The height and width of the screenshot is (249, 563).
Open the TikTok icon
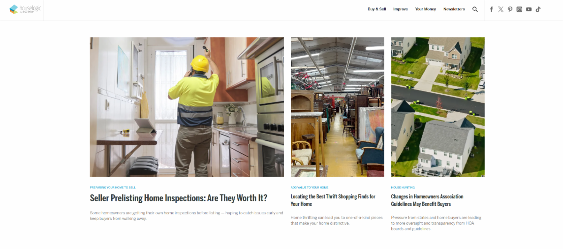tap(538, 9)
